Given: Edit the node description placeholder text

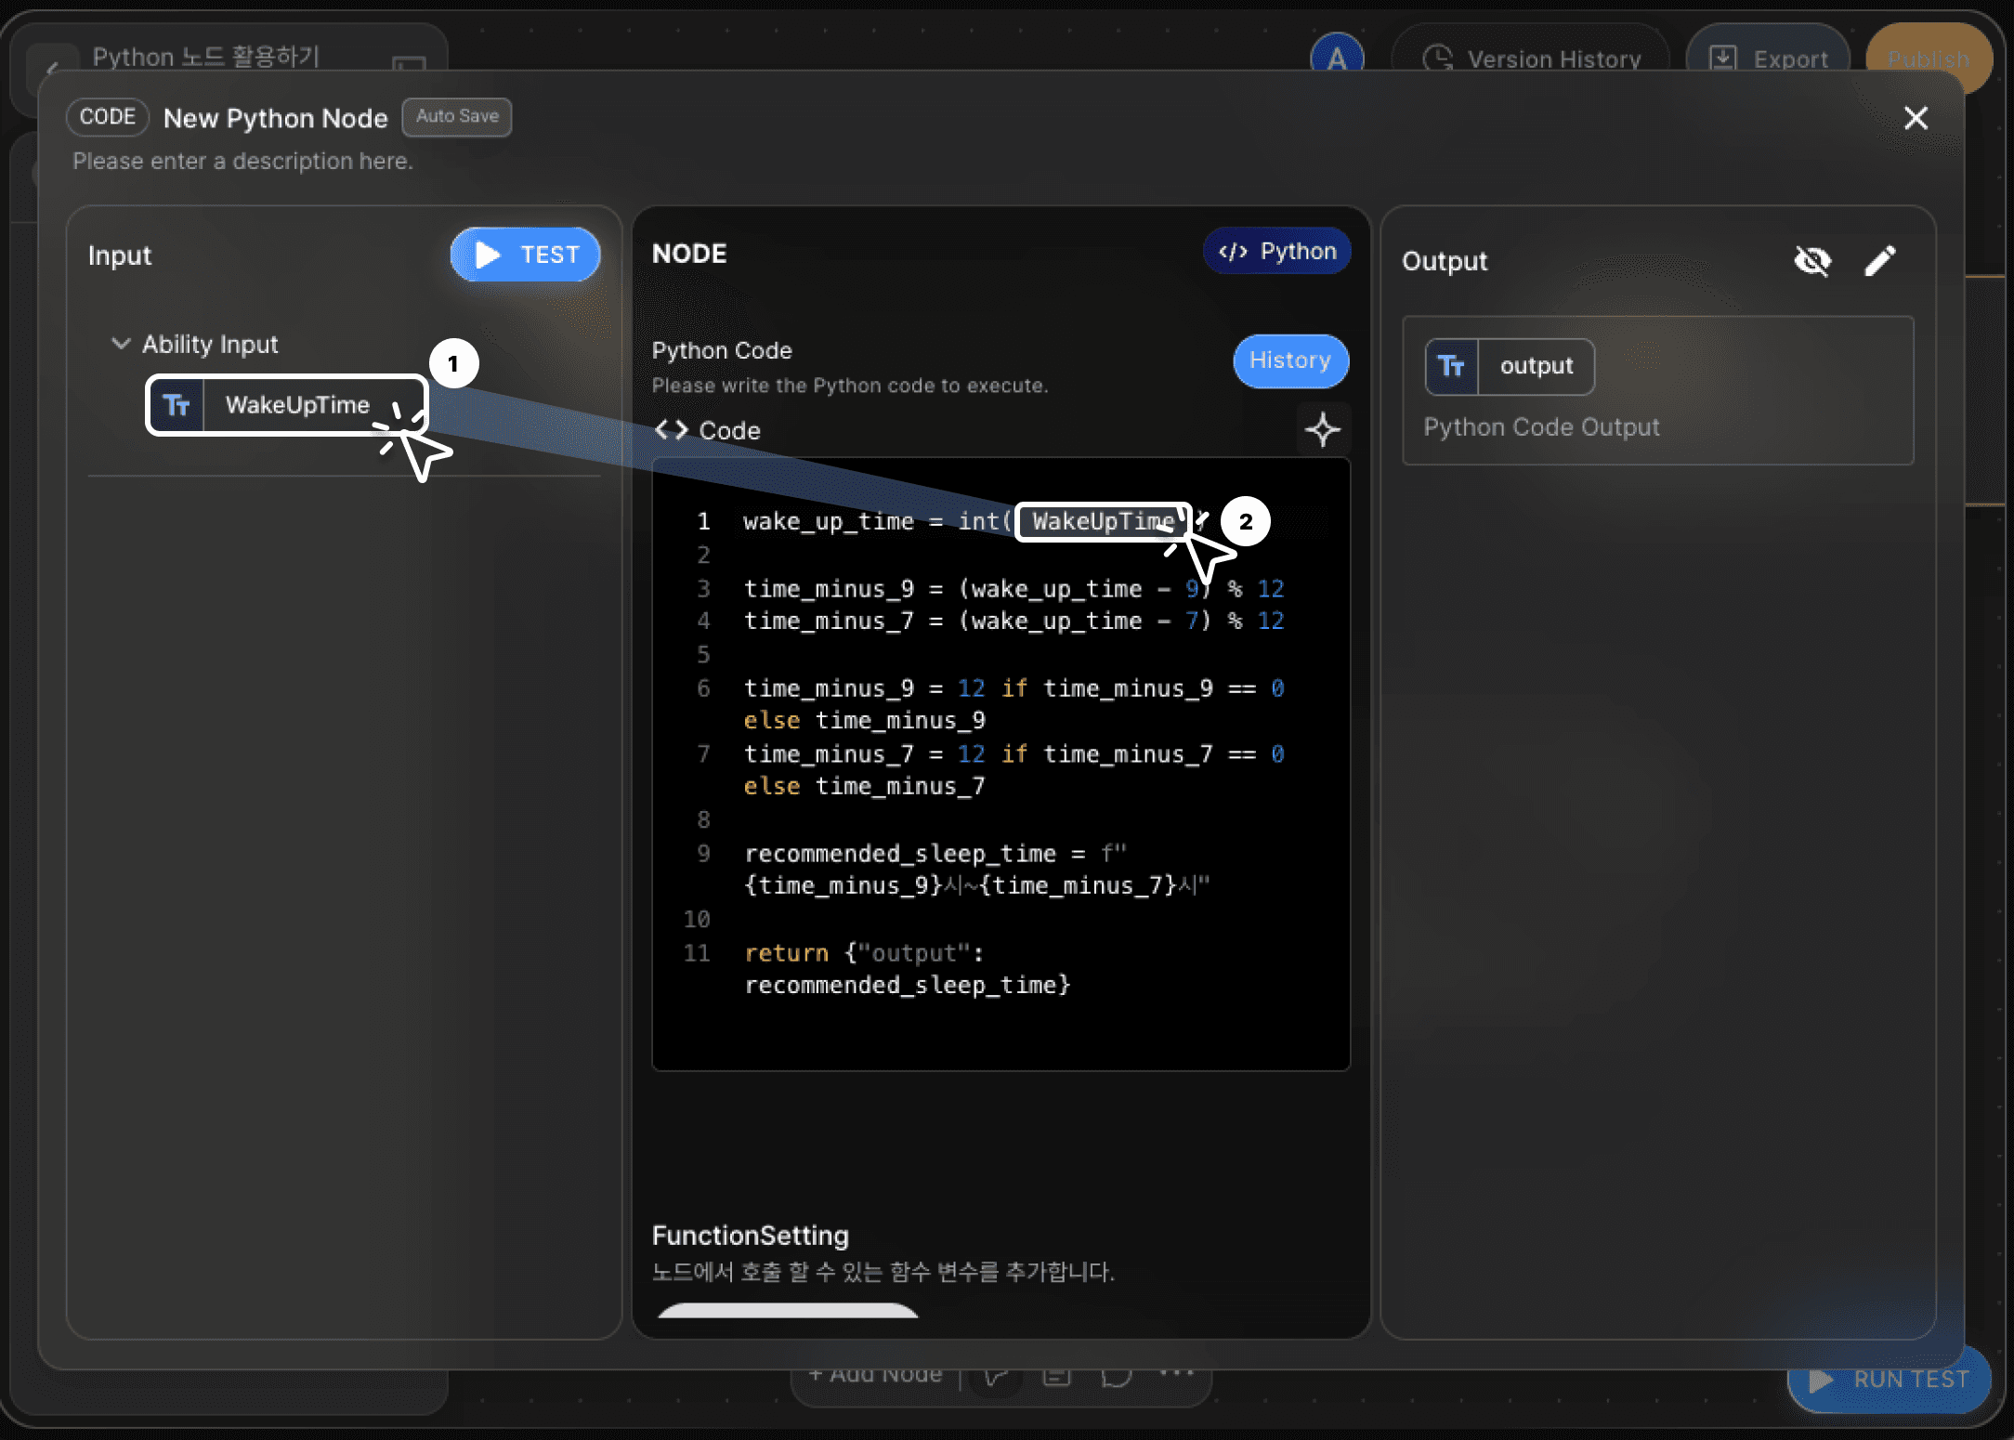Looking at the screenshot, I should coord(243,162).
